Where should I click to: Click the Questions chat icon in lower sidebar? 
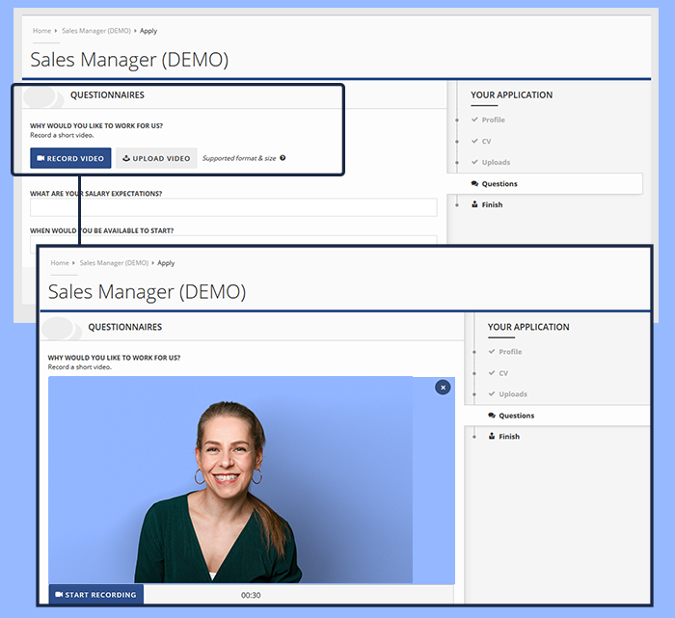point(492,416)
